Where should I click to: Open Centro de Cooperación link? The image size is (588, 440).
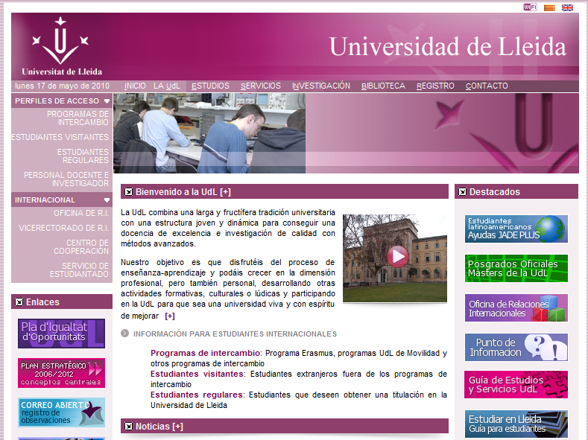coord(81,247)
